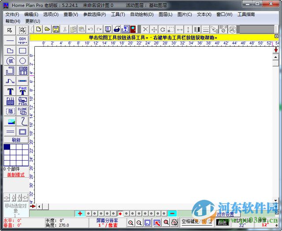This screenshot has height=231, width=282.
Task: Click the vertical flip arrow icon
Action: click(x=188, y=29)
